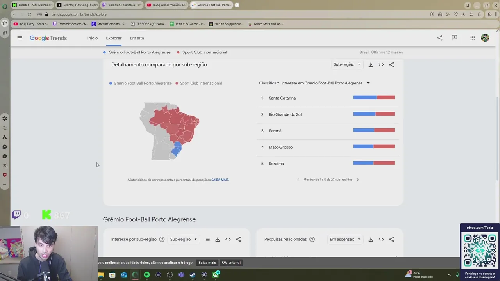Viewport: 500px width, 281px height.
Task: Switch to the Emotes - Kick Dashboard tab
Action: (x=32, y=5)
